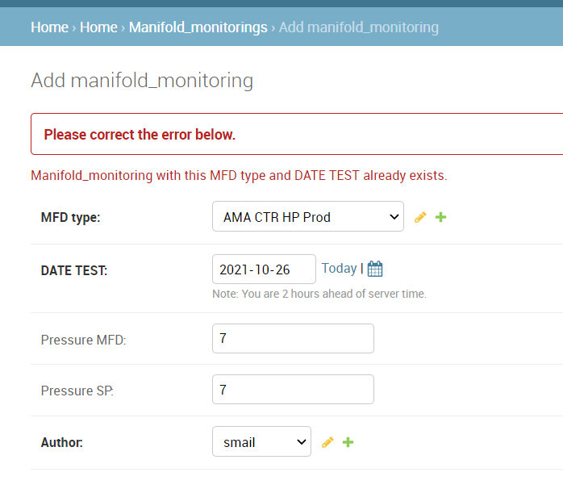Click the 'Please correct the error below' banner
This screenshot has width=563, height=493.
[297, 134]
